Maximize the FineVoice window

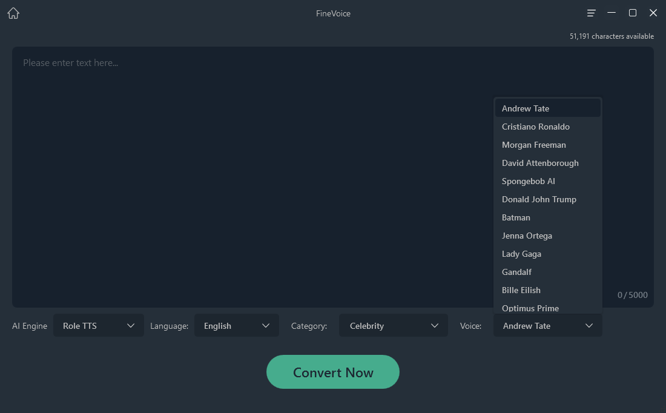[x=633, y=13]
